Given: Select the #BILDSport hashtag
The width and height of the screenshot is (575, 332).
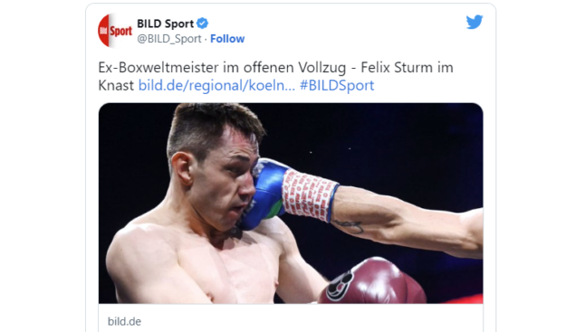Looking at the screenshot, I should [337, 85].
